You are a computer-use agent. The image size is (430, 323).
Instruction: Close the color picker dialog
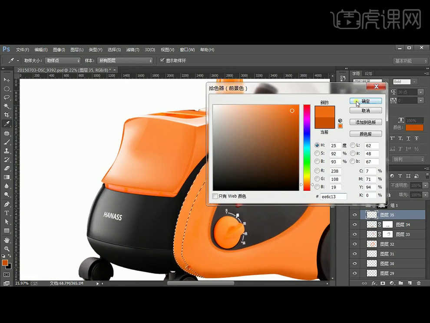coord(376,86)
